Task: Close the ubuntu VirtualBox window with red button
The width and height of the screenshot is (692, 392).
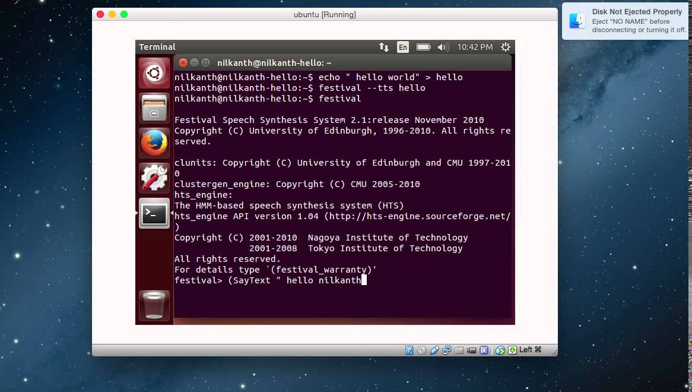Action: 100,15
